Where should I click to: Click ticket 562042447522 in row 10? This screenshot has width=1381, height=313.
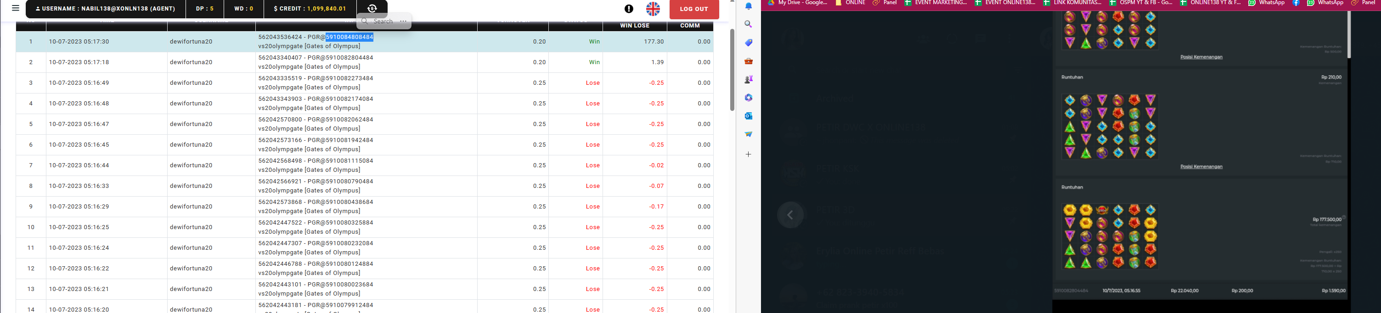280,223
